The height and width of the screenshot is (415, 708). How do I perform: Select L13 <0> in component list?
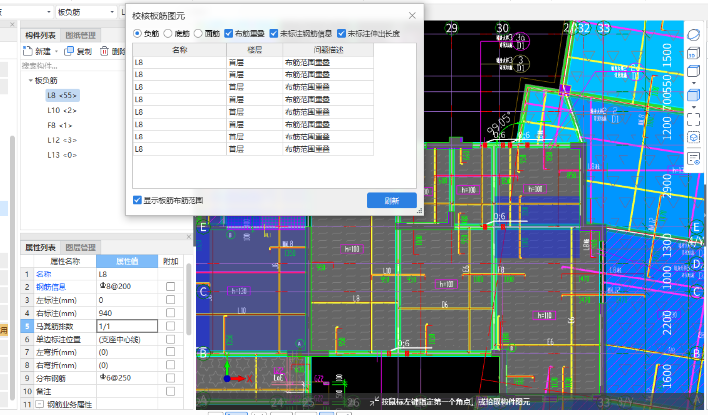[x=62, y=155]
